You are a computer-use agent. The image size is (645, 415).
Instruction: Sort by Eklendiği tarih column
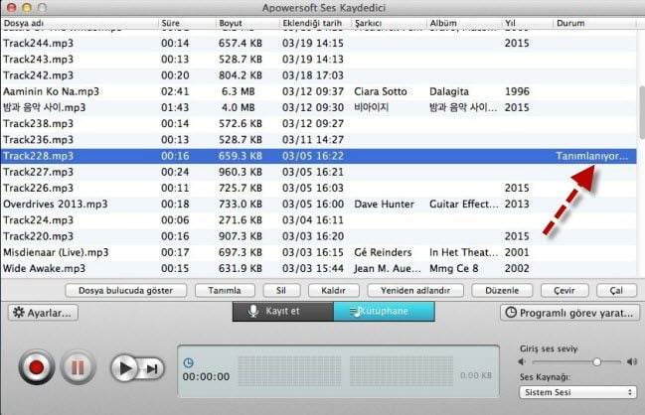[315, 24]
